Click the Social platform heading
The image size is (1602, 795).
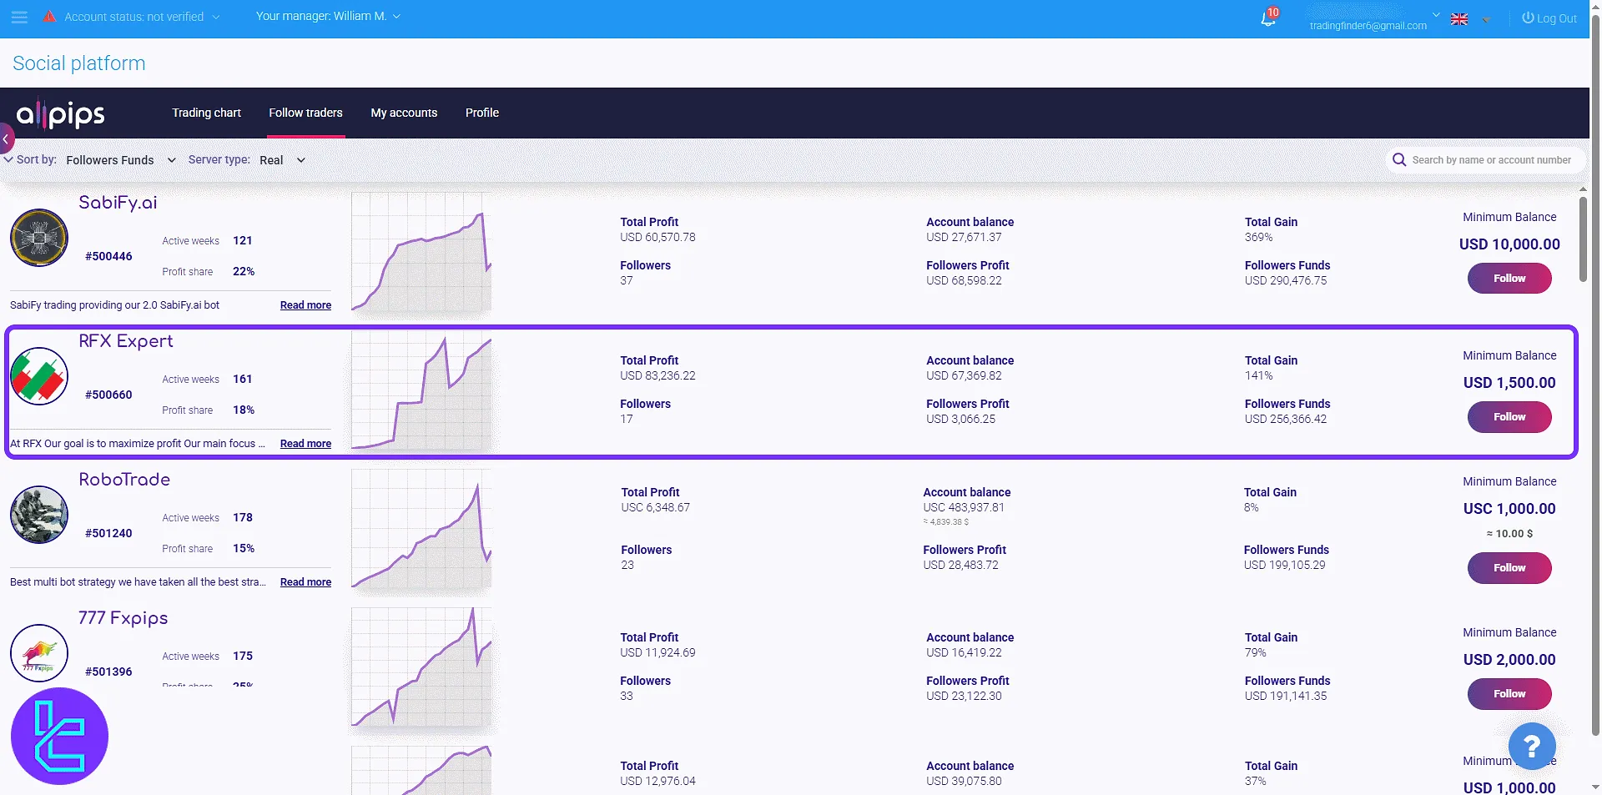79,63
